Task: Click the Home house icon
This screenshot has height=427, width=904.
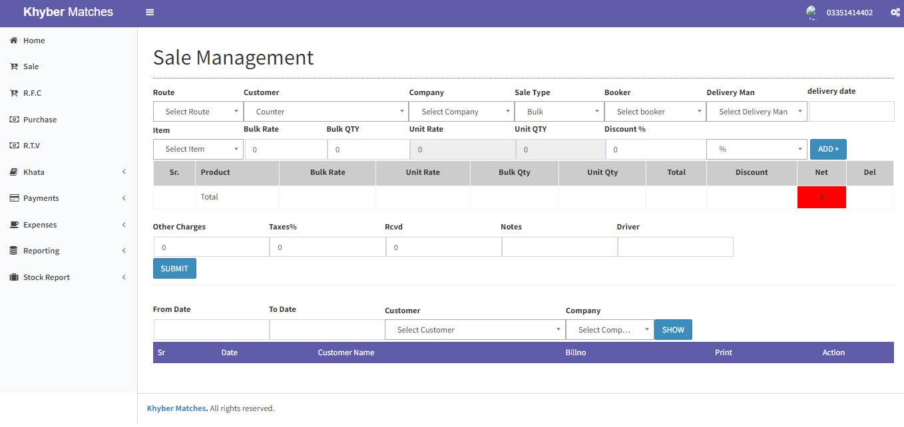Action: coord(13,41)
